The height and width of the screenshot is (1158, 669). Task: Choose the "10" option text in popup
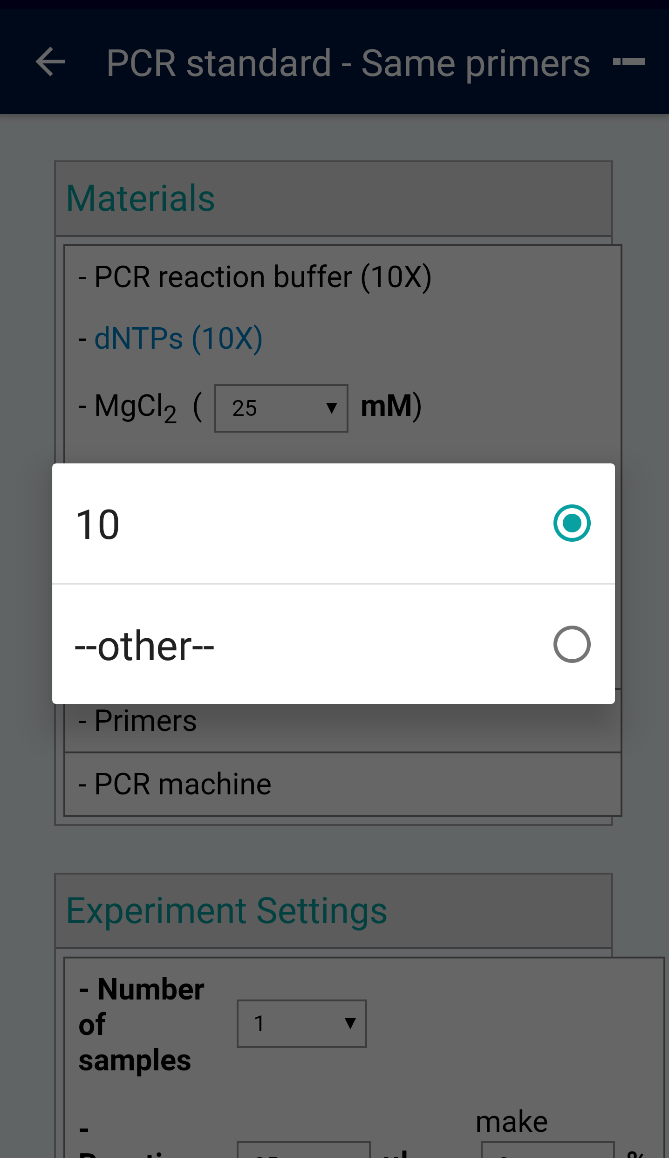click(x=98, y=524)
